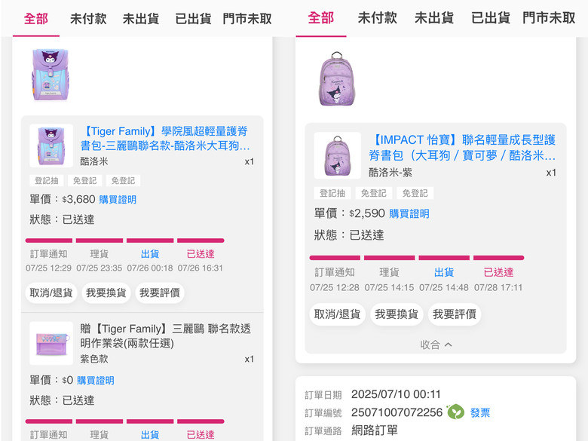Viewport: 588px width, 441px height.
Task: Open 未出貨 tab in Tiger Family order screen
Action: 141,19
